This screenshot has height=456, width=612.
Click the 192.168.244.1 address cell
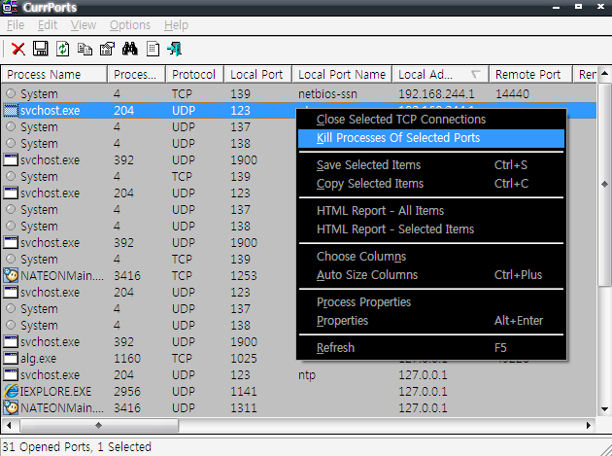coord(436,93)
